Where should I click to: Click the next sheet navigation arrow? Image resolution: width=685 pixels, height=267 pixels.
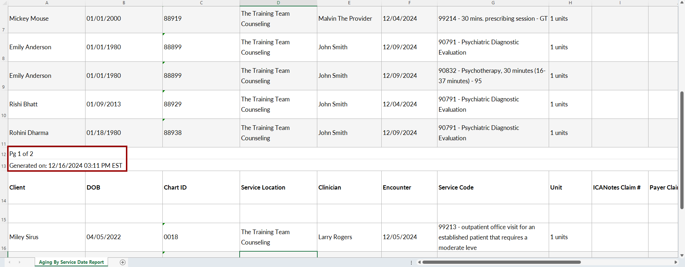point(19,262)
